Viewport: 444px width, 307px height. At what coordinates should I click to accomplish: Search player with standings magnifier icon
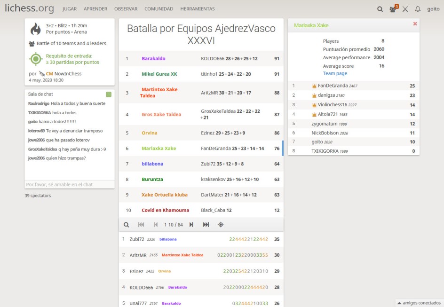pyautogui.click(x=126, y=225)
